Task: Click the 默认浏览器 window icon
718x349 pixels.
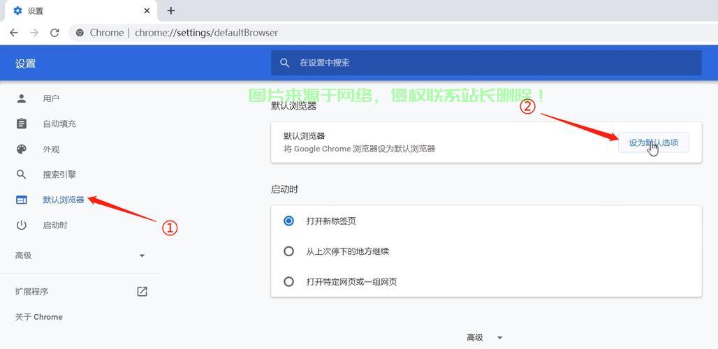Action: (x=22, y=200)
